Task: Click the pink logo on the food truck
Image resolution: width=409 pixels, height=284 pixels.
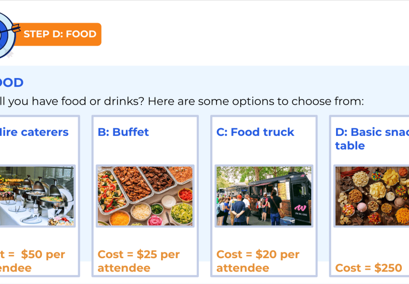Action: click(300, 208)
